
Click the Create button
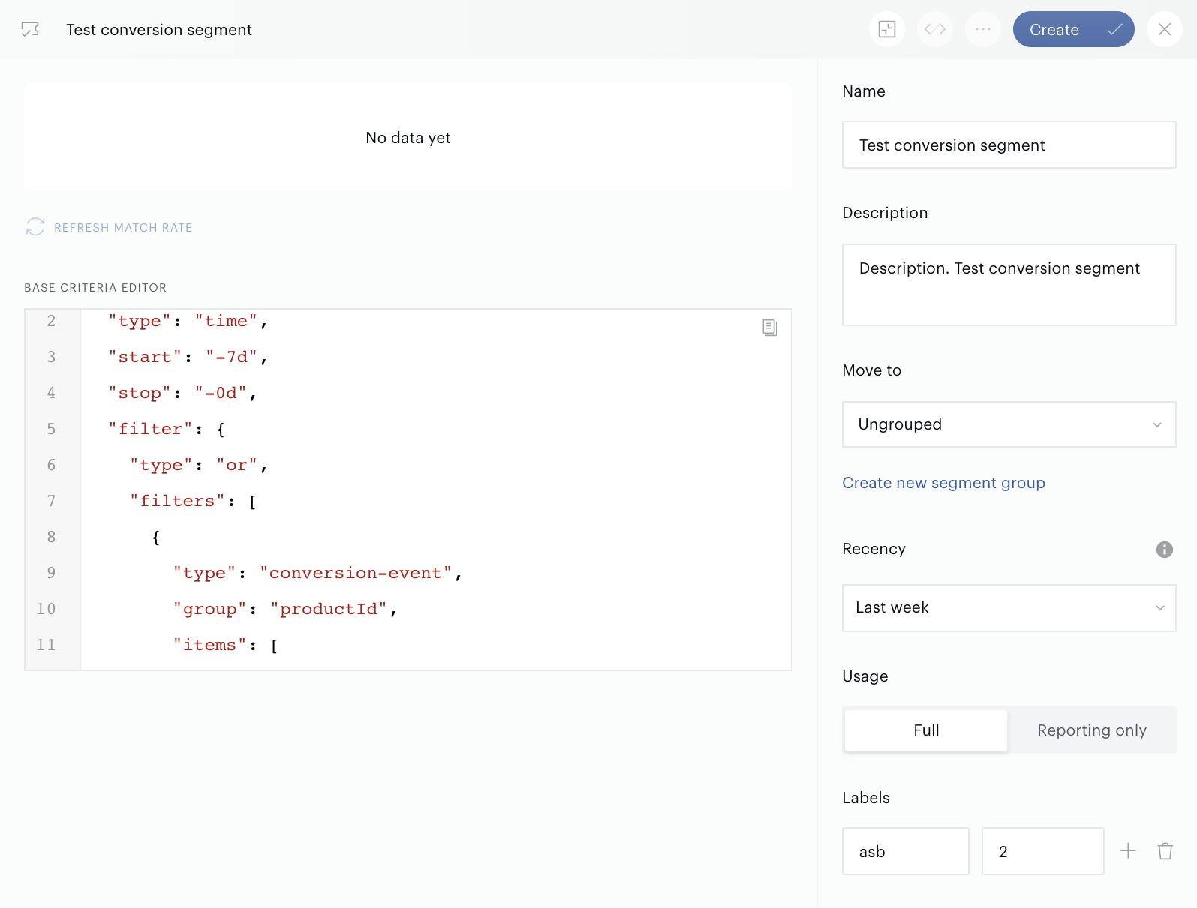(1073, 29)
